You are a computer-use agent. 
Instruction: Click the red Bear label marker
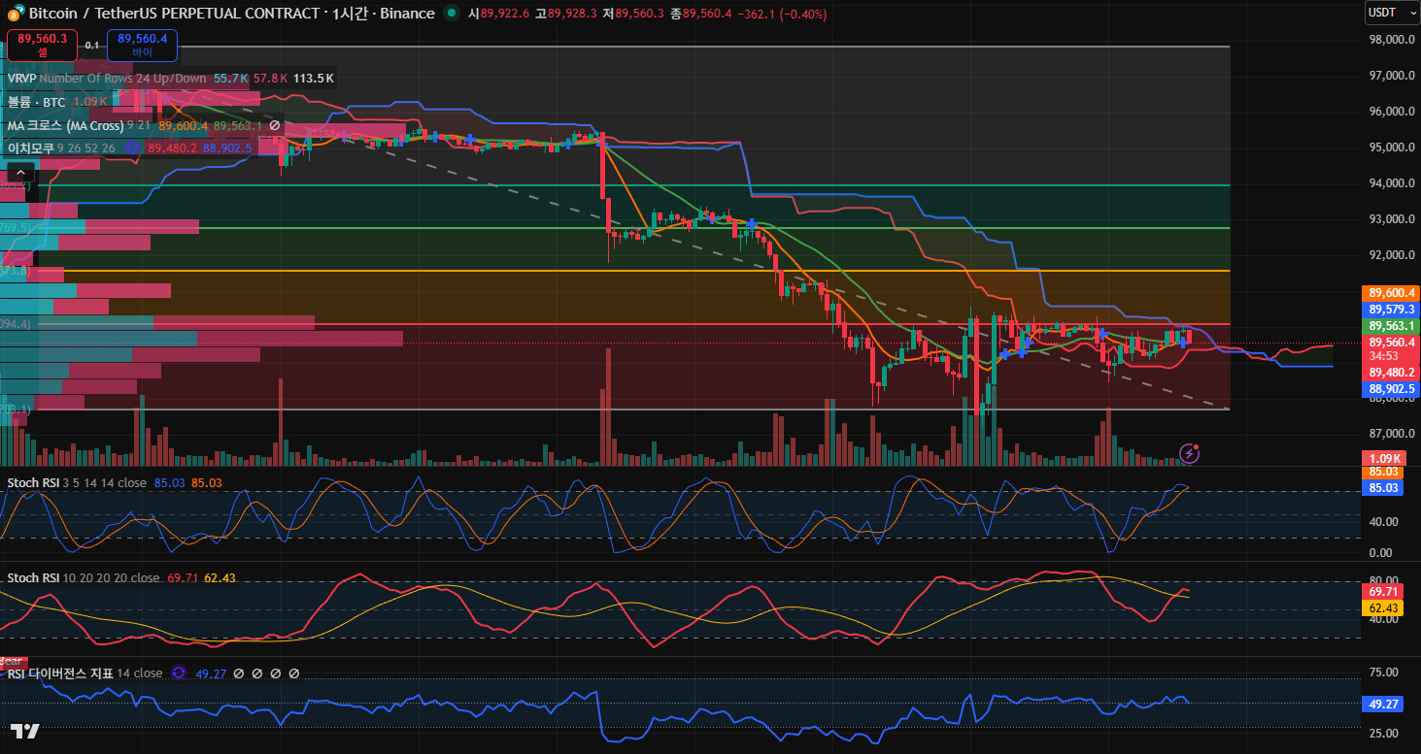pos(14,663)
